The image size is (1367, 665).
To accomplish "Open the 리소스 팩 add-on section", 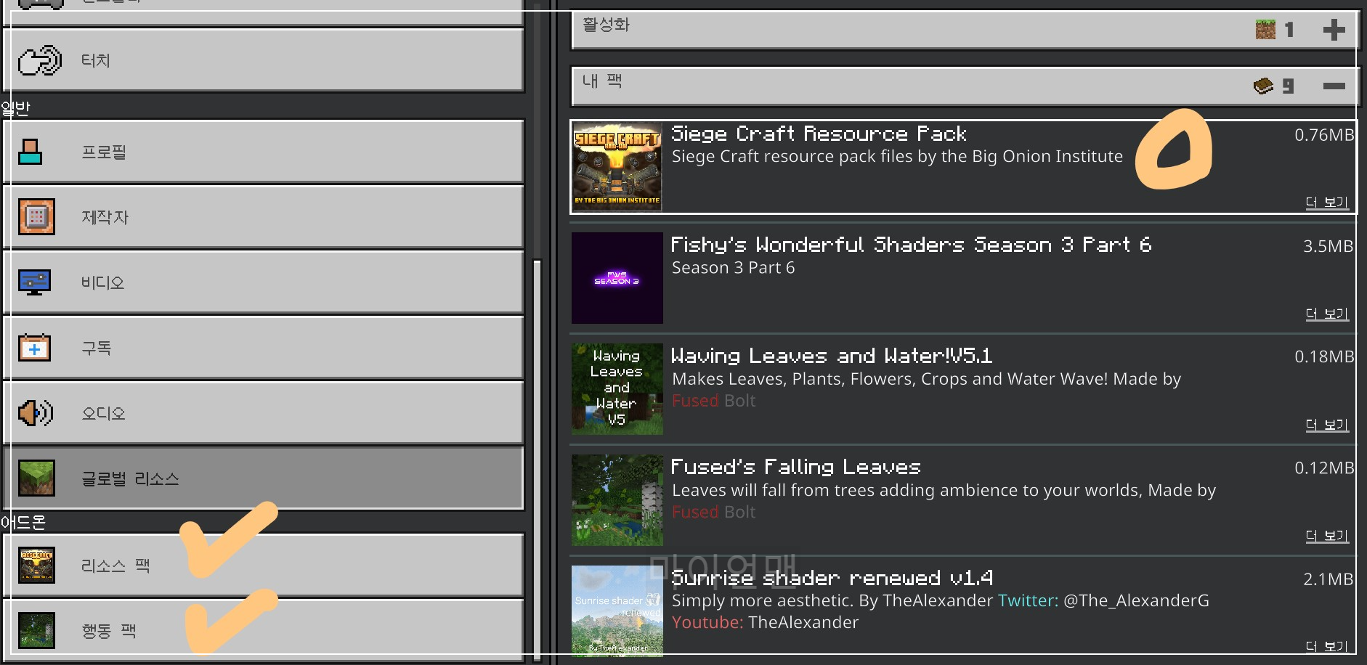I will tap(263, 566).
